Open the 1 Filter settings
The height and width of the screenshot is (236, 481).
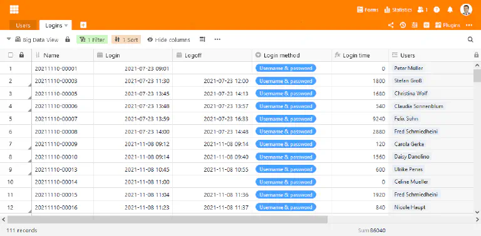pyautogui.click(x=92, y=39)
